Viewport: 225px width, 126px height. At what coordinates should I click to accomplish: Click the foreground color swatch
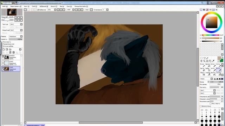pos(219,58)
